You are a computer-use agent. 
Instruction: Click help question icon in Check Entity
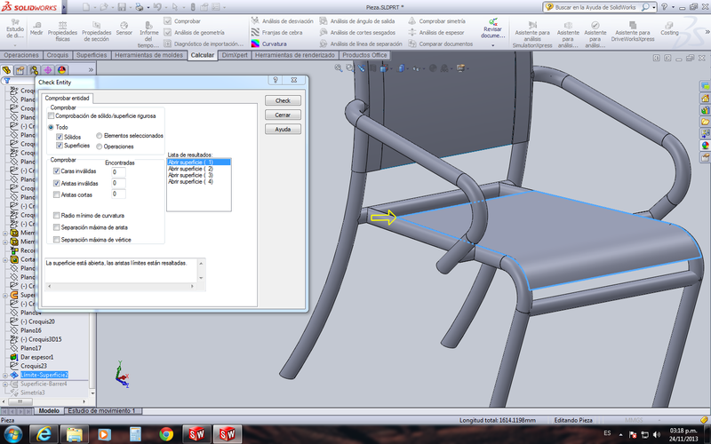coord(276,80)
